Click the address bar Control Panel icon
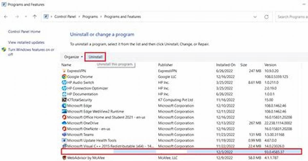Viewport: 308px width, 161px height. point(46,17)
